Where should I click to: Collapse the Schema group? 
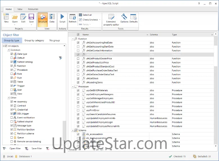click(73, 130)
